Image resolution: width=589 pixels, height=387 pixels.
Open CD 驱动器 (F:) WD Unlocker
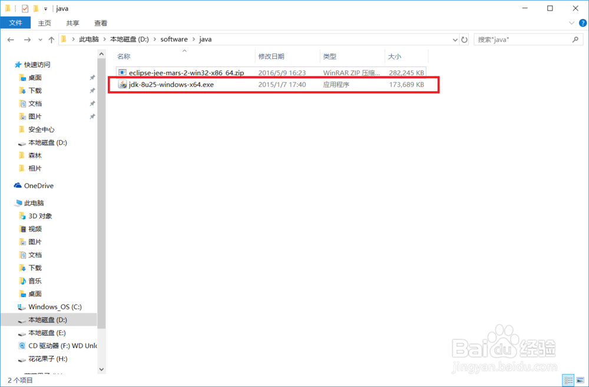coord(63,346)
